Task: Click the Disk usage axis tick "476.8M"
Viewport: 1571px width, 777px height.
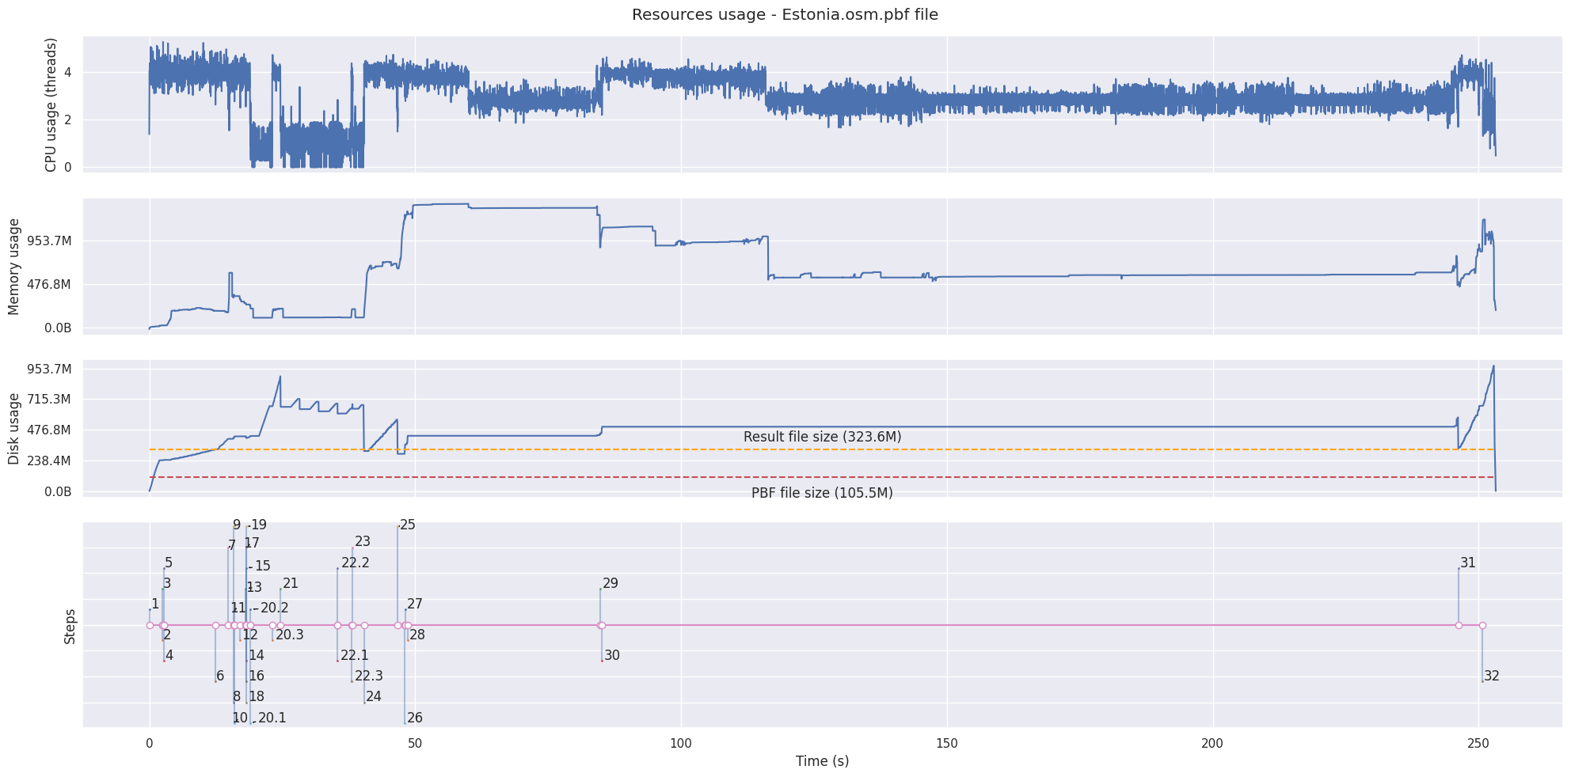Action: [x=50, y=430]
